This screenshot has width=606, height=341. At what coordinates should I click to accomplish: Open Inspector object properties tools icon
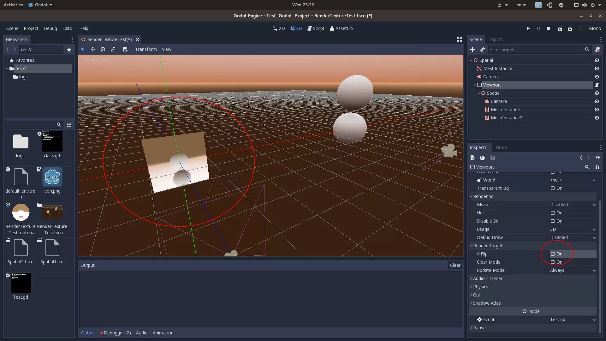coord(597,167)
